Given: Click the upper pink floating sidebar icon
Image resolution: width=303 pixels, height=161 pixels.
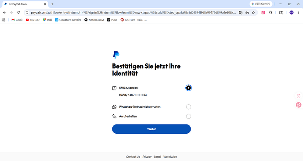Looking at the screenshot, I should tap(299, 96).
